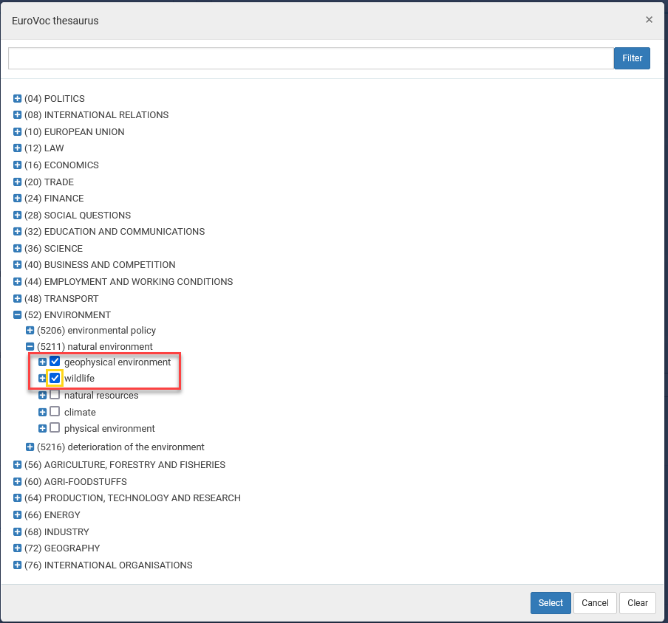Click the '(72) GEOGRAPHY' label
Image resolution: width=668 pixels, height=623 pixels.
(62, 548)
